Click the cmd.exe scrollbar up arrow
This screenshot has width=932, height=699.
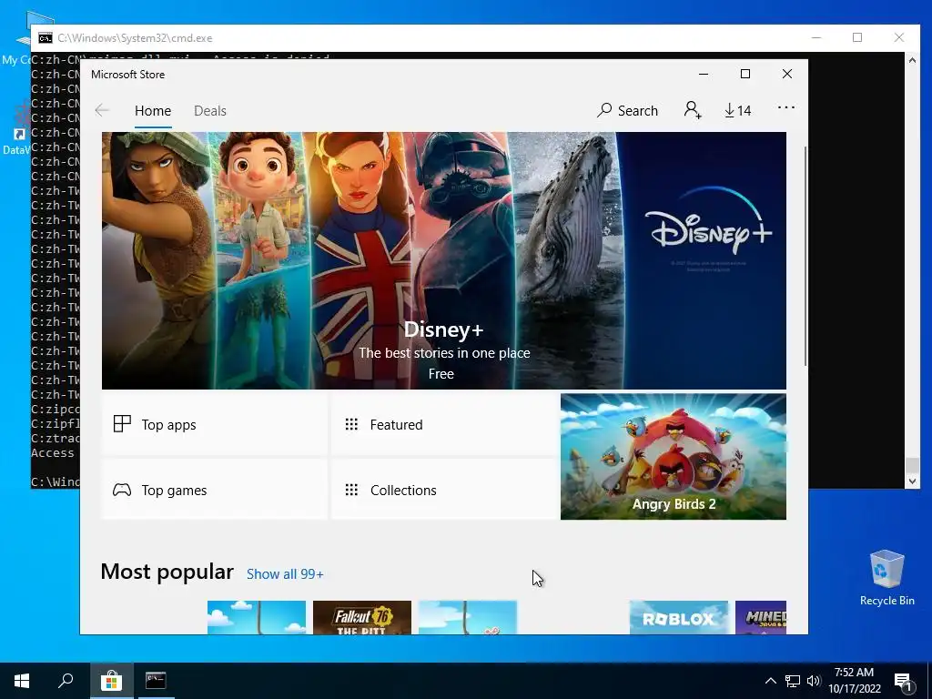click(x=912, y=59)
